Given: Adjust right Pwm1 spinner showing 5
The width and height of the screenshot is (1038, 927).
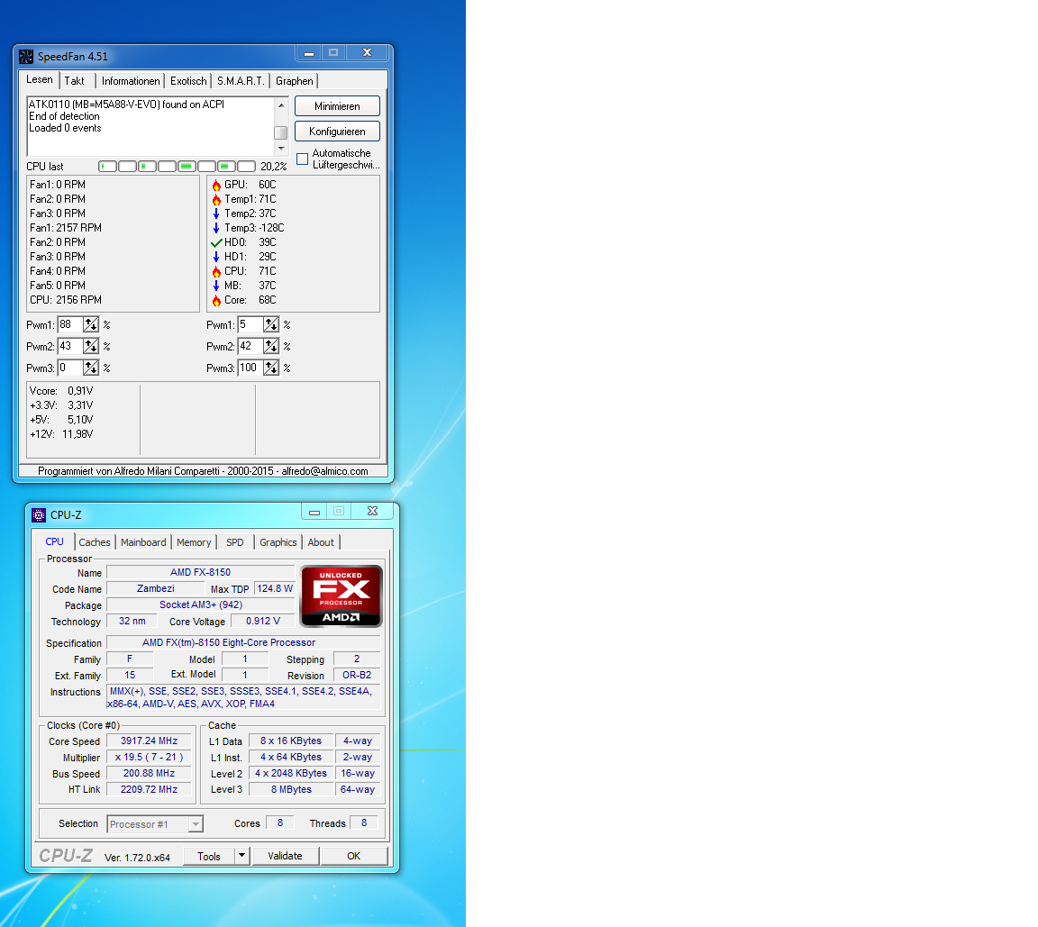Looking at the screenshot, I should pos(271,324).
